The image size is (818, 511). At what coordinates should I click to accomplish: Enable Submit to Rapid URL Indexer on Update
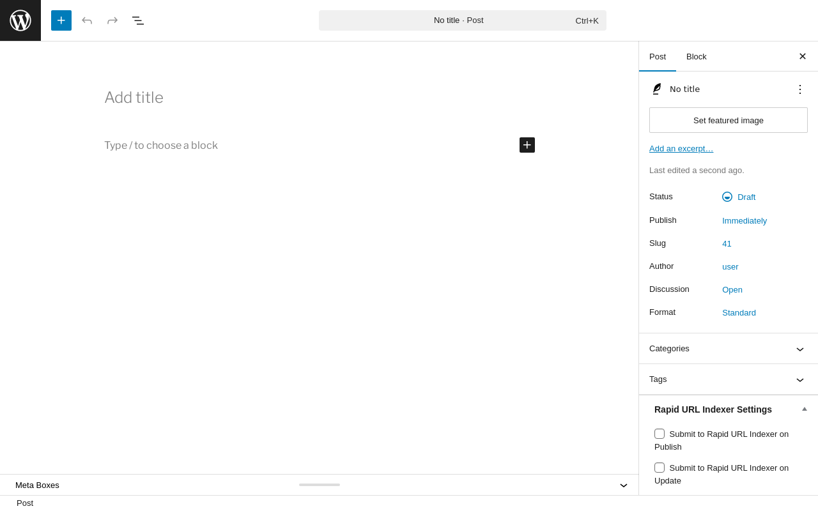pos(660,468)
